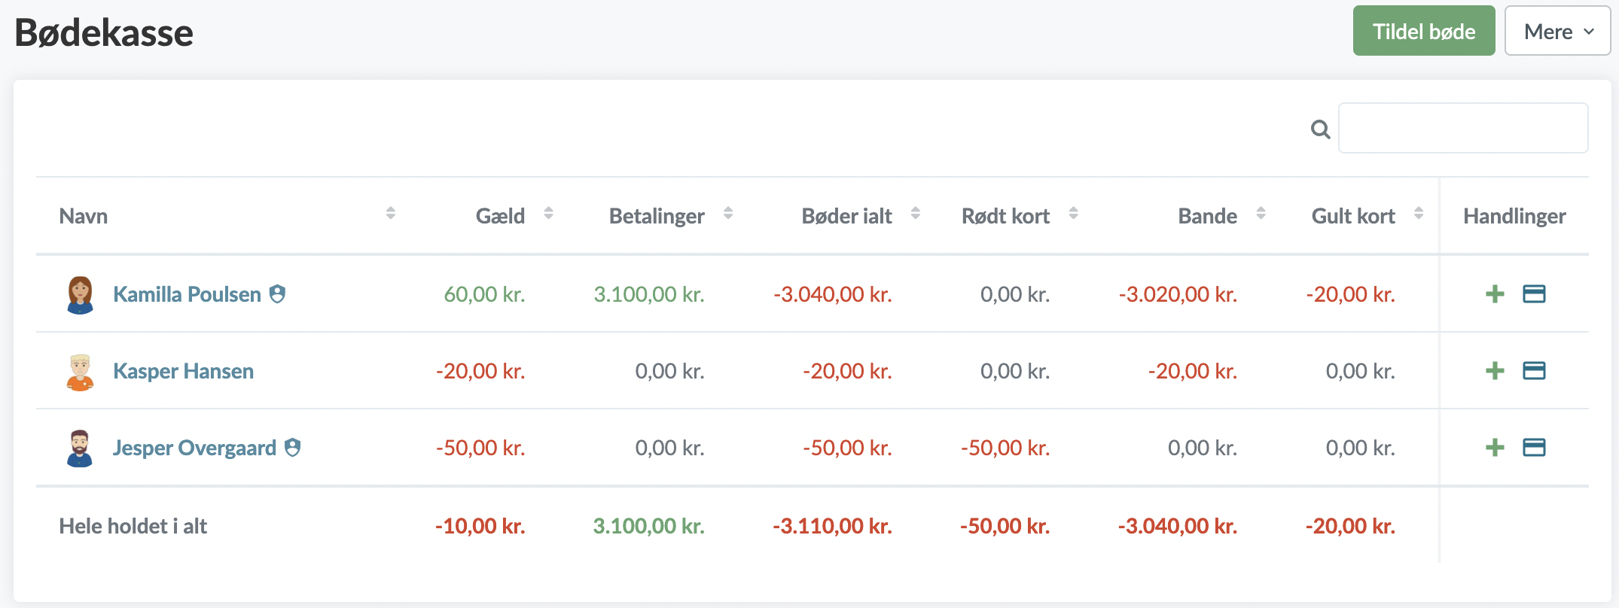
Task: Sort table by the Navn column
Action: (83, 216)
